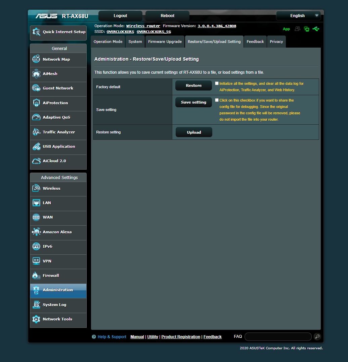Focus the FAQ search input field
Image resolution: width=348 pixels, height=362 pixels.
tap(278, 337)
